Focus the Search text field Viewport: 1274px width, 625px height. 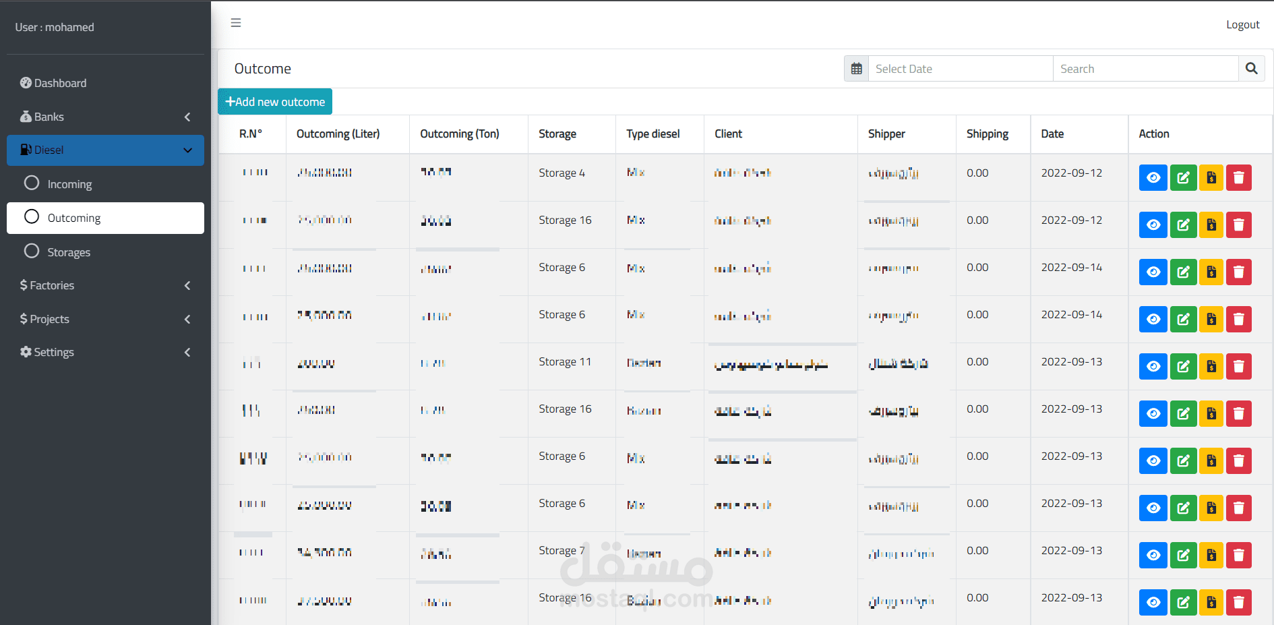coord(1145,69)
